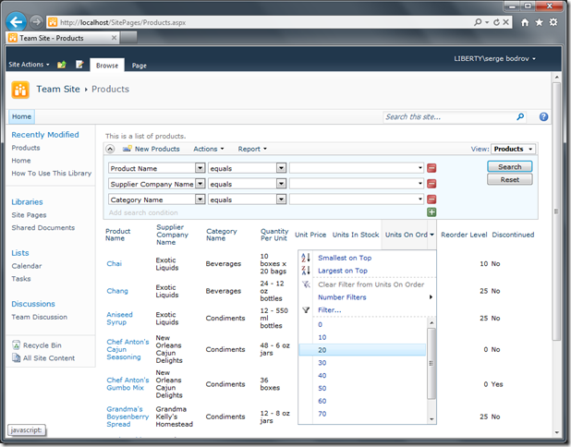Collapse search bar with round toggle

click(110, 149)
